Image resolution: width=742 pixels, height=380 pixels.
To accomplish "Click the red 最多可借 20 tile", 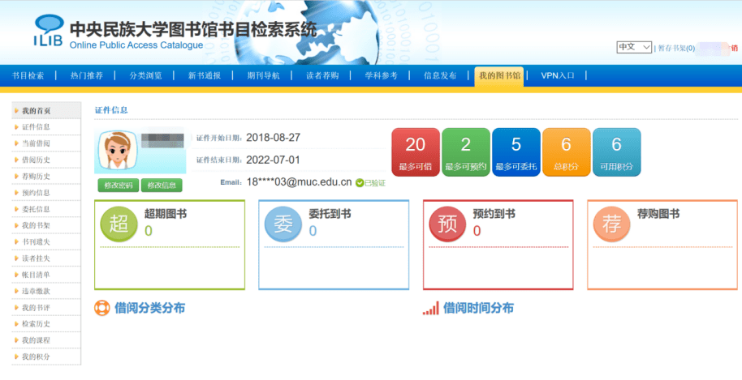I will [x=416, y=152].
